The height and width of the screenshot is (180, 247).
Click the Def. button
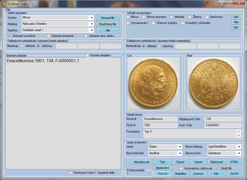tap(236, 17)
